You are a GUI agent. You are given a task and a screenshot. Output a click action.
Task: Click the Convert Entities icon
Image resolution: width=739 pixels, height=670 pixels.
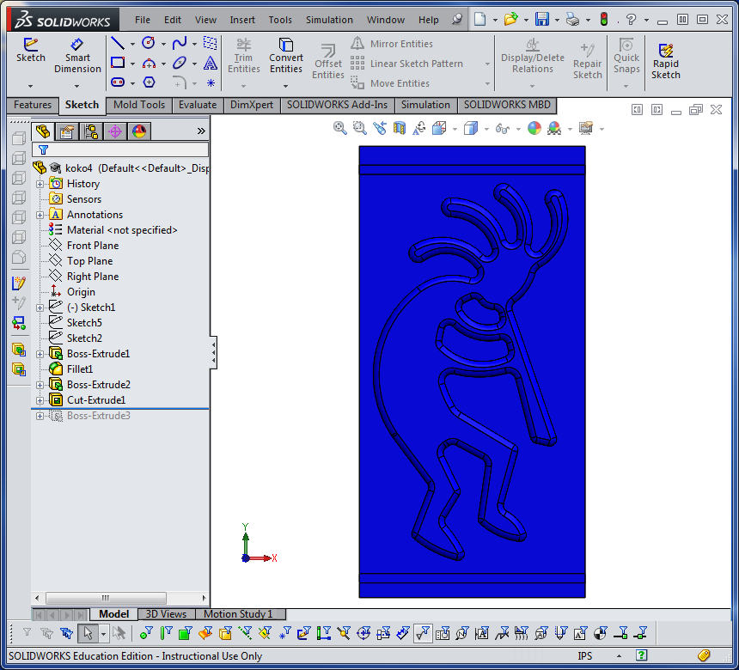coord(285,56)
